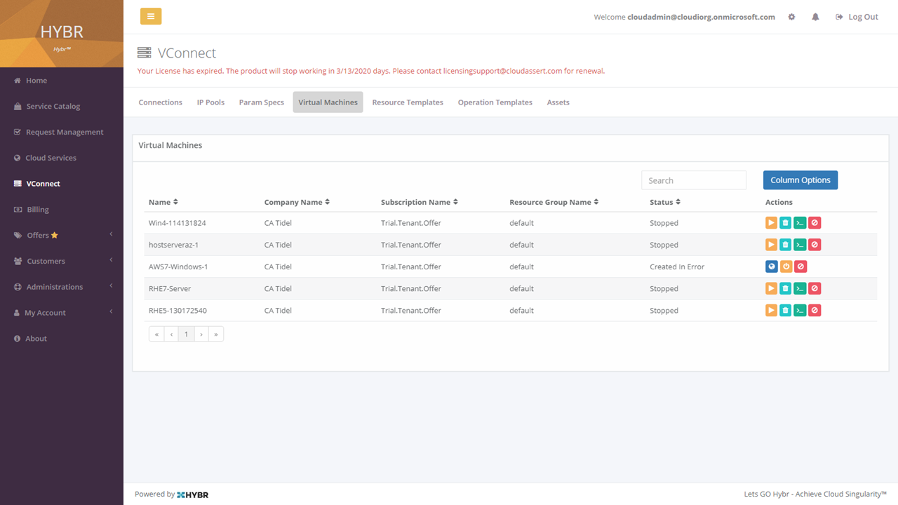This screenshot has width=898, height=505.
Task: Open settings gear in top header
Action: click(791, 17)
